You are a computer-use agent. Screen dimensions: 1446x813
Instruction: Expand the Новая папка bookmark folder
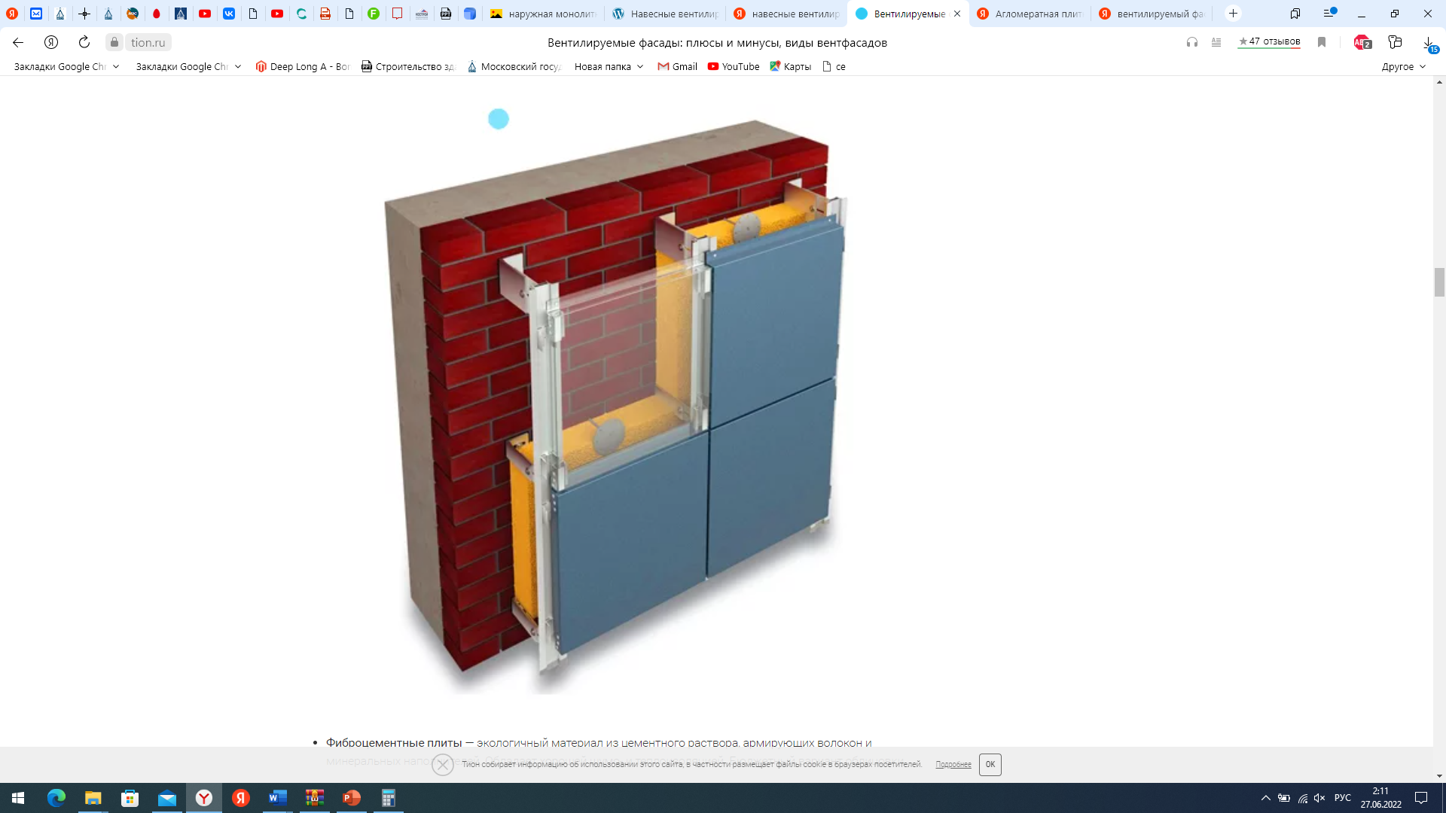pos(609,66)
